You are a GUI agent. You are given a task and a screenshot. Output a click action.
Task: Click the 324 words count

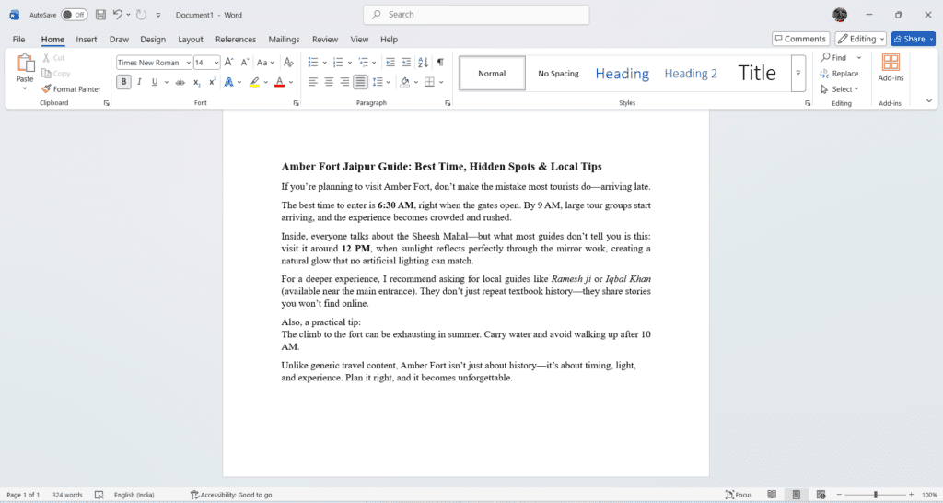[x=67, y=495]
